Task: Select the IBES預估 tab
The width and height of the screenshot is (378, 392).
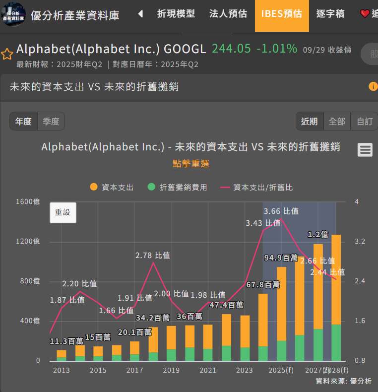Action: 282,16
